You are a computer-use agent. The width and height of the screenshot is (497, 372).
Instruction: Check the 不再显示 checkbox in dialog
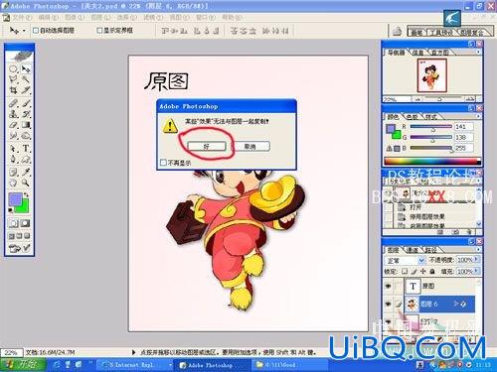pyautogui.click(x=163, y=163)
